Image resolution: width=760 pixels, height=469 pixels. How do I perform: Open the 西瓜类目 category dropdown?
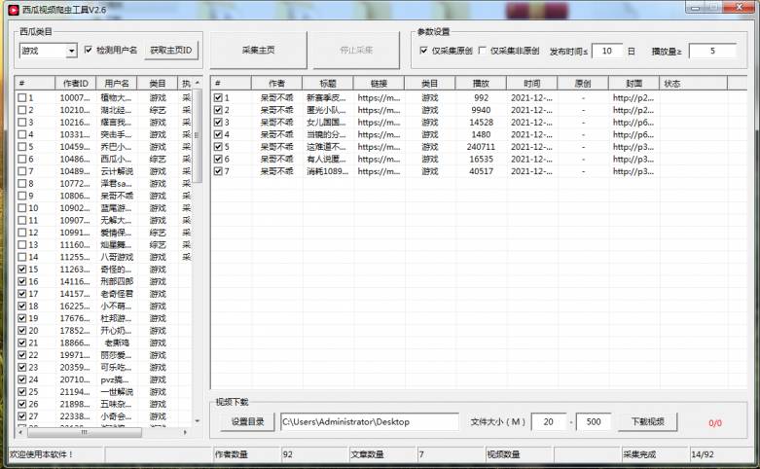71,51
